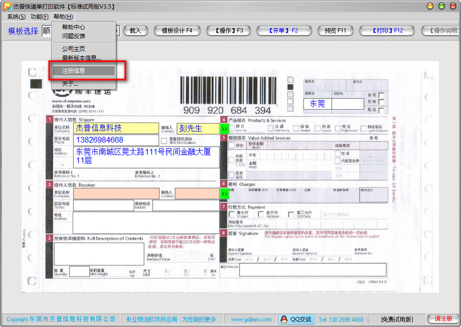Toggle the 自取 checkbox
461x327 pixels.
point(381,95)
